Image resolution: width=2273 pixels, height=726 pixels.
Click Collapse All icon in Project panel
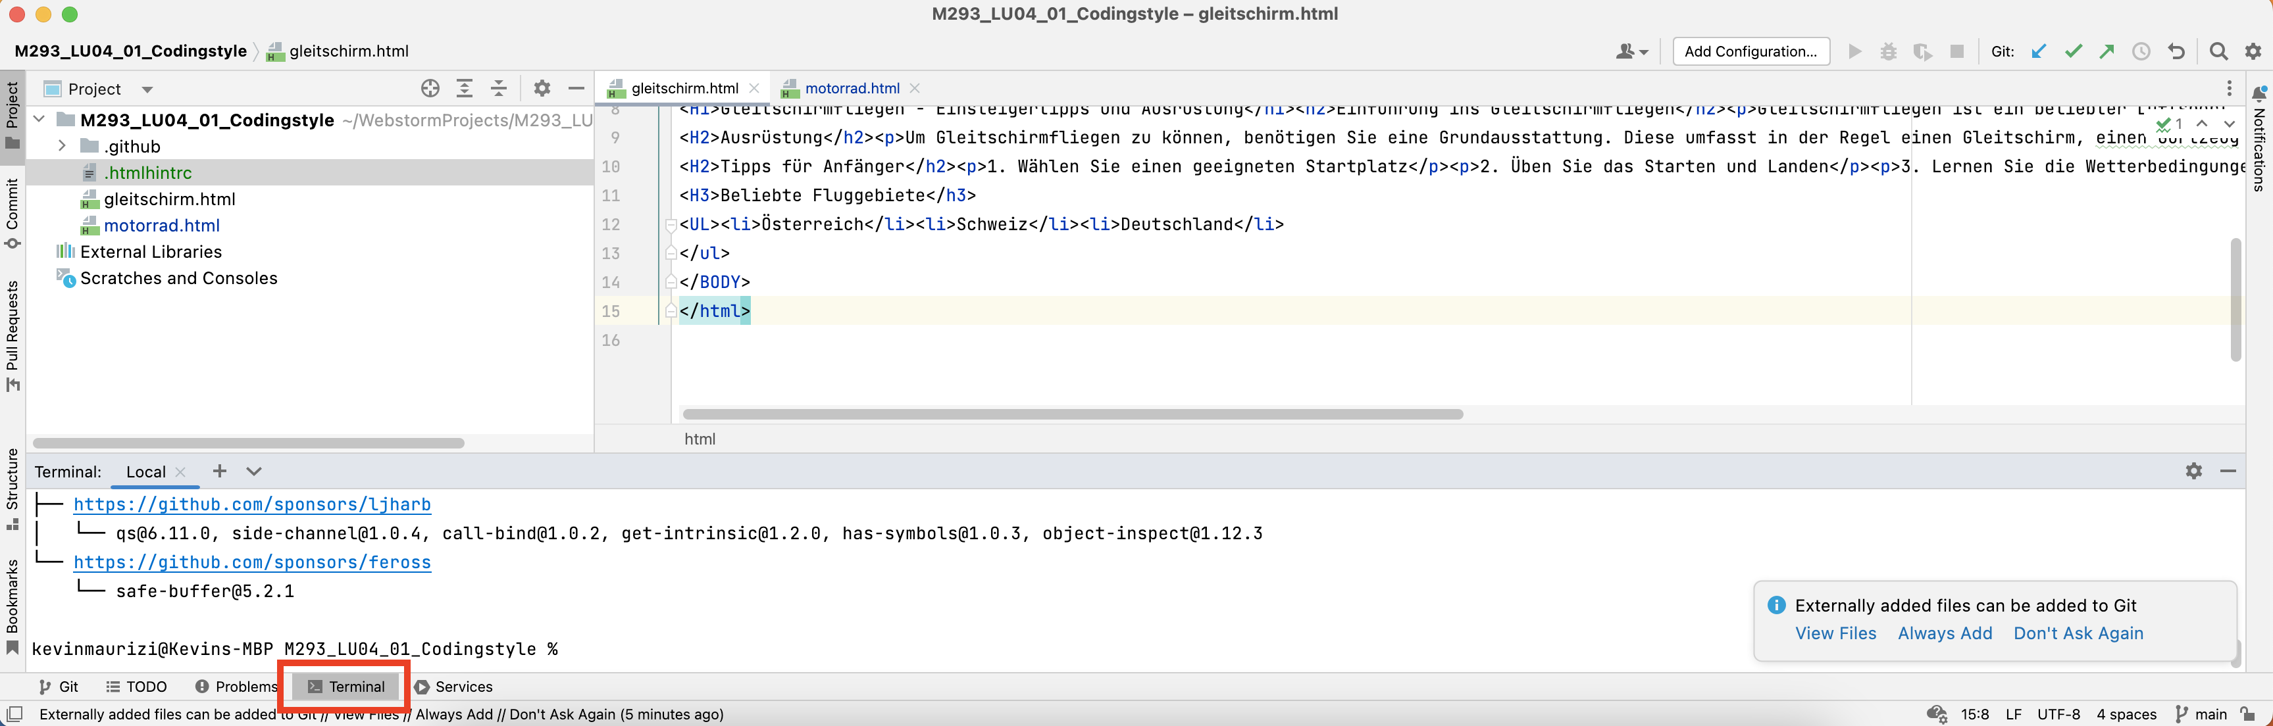[499, 88]
